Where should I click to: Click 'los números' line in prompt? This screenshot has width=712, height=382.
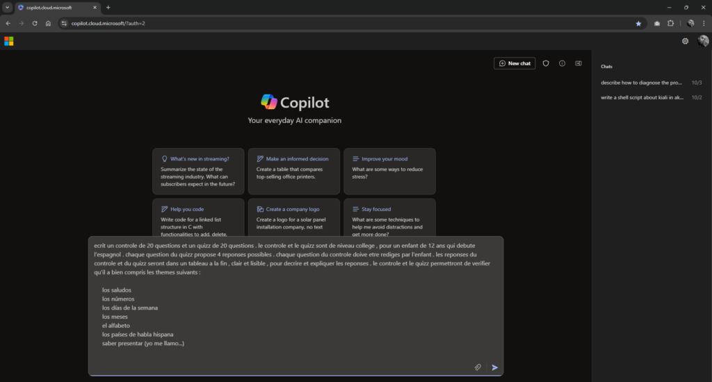pyautogui.click(x=118, y=299)
